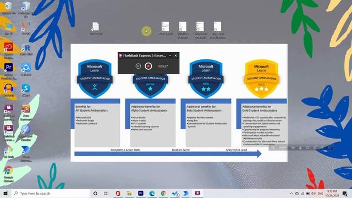Select "Beta Student Ambassadors" benefits heading

click(204, 108)
